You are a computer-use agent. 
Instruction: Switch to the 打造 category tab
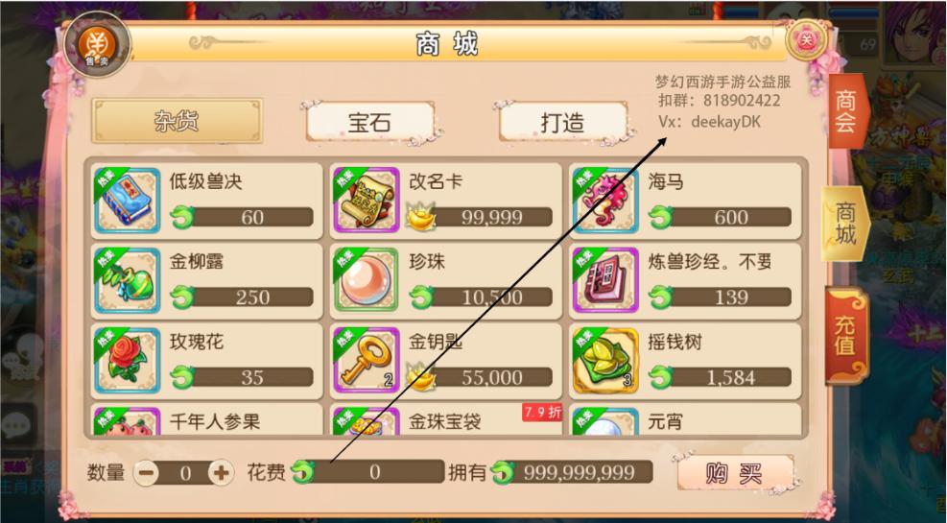563,123
